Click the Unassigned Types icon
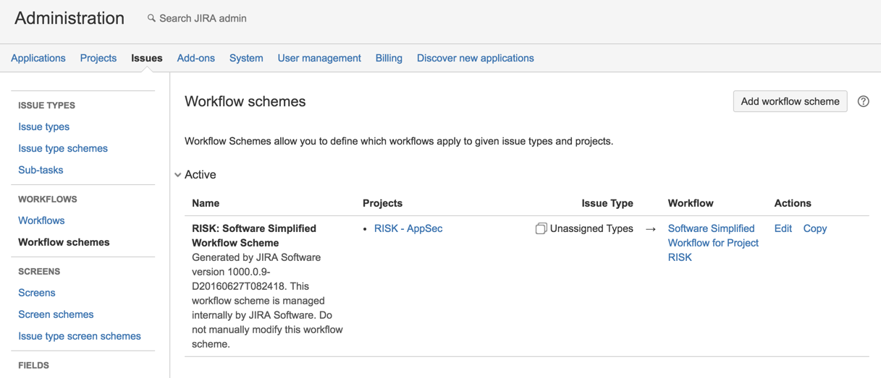Screen dimensions: 881x378 click(x=541, y=228)
